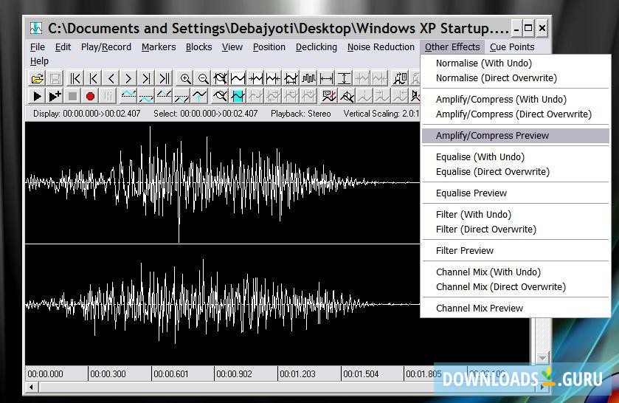Click the vertical double-arrow height icon

(345, 78)
